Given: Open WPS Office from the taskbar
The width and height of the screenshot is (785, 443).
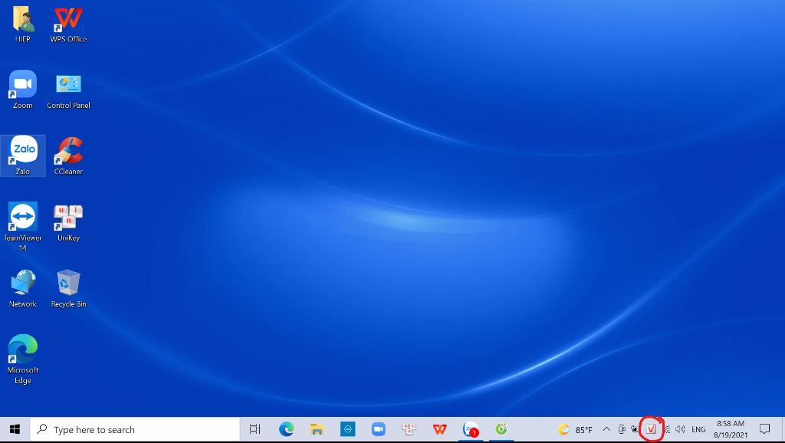Looking at the screenshot, I should 439,429.
